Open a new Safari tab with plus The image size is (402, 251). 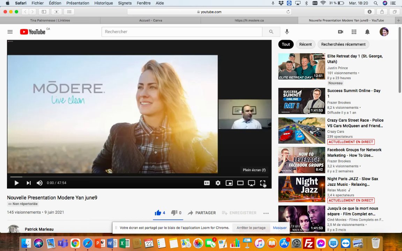pyautogui.click(x=399, y=21)
